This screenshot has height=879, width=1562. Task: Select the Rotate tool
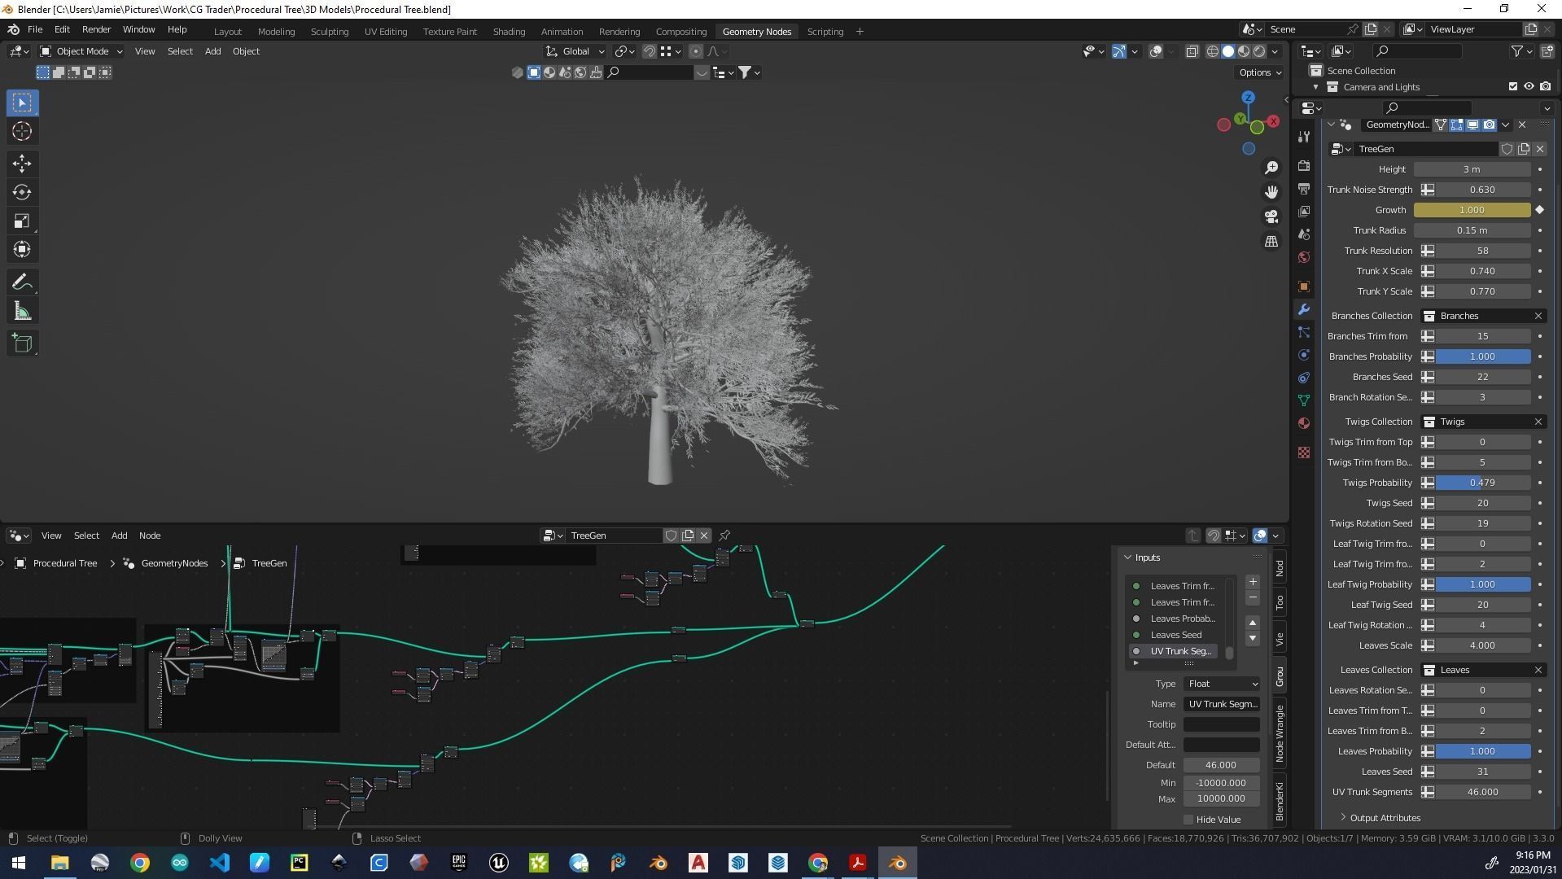tap(22, 192)
